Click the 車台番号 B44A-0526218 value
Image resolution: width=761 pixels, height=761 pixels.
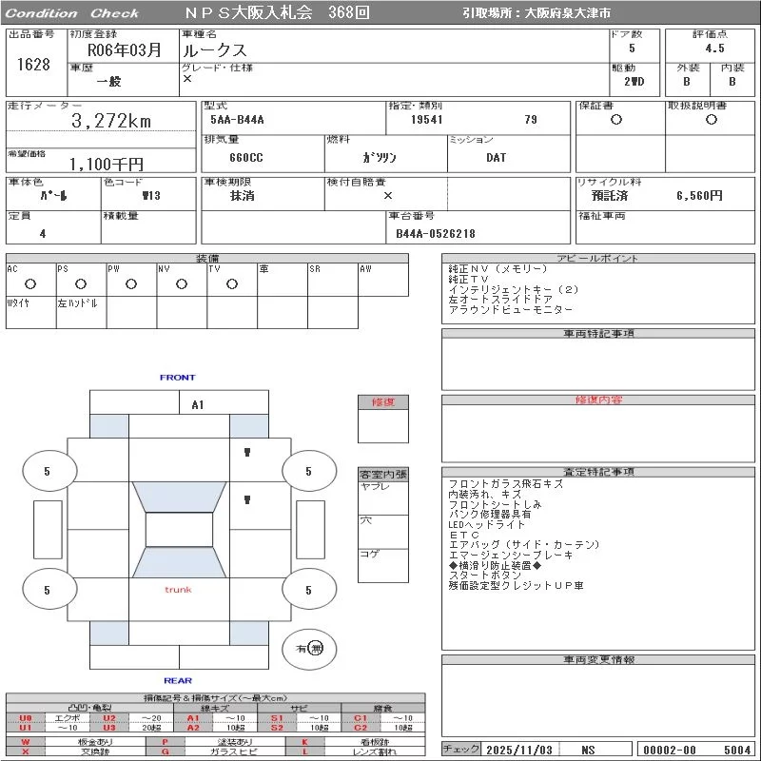tap(436, 233)
